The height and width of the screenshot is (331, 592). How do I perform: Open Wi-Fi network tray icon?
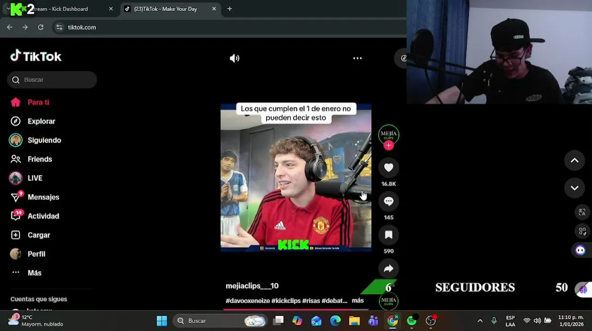(527, 321)
